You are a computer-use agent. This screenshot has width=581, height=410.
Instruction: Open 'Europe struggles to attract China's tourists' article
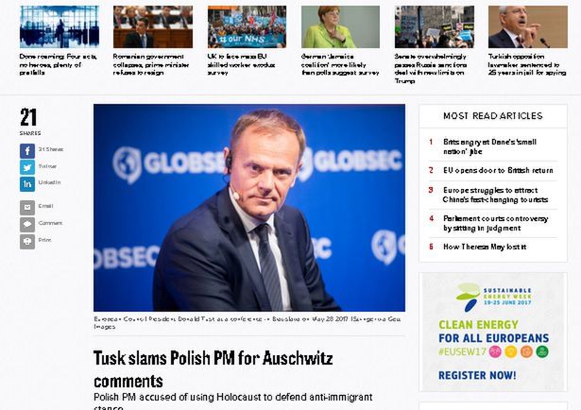495,195
